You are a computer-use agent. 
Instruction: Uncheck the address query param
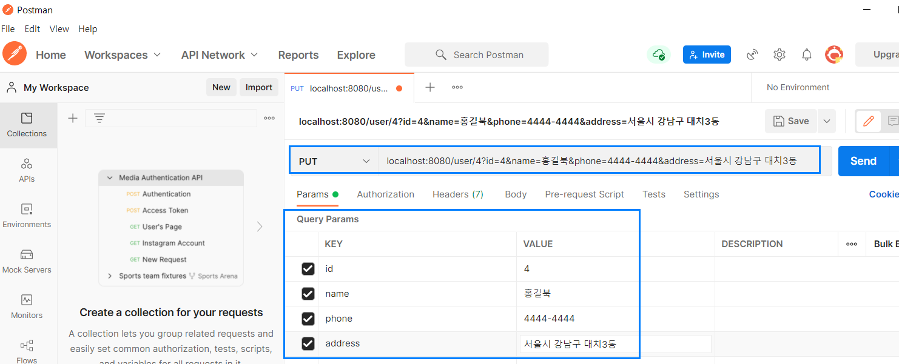[308, 343]
